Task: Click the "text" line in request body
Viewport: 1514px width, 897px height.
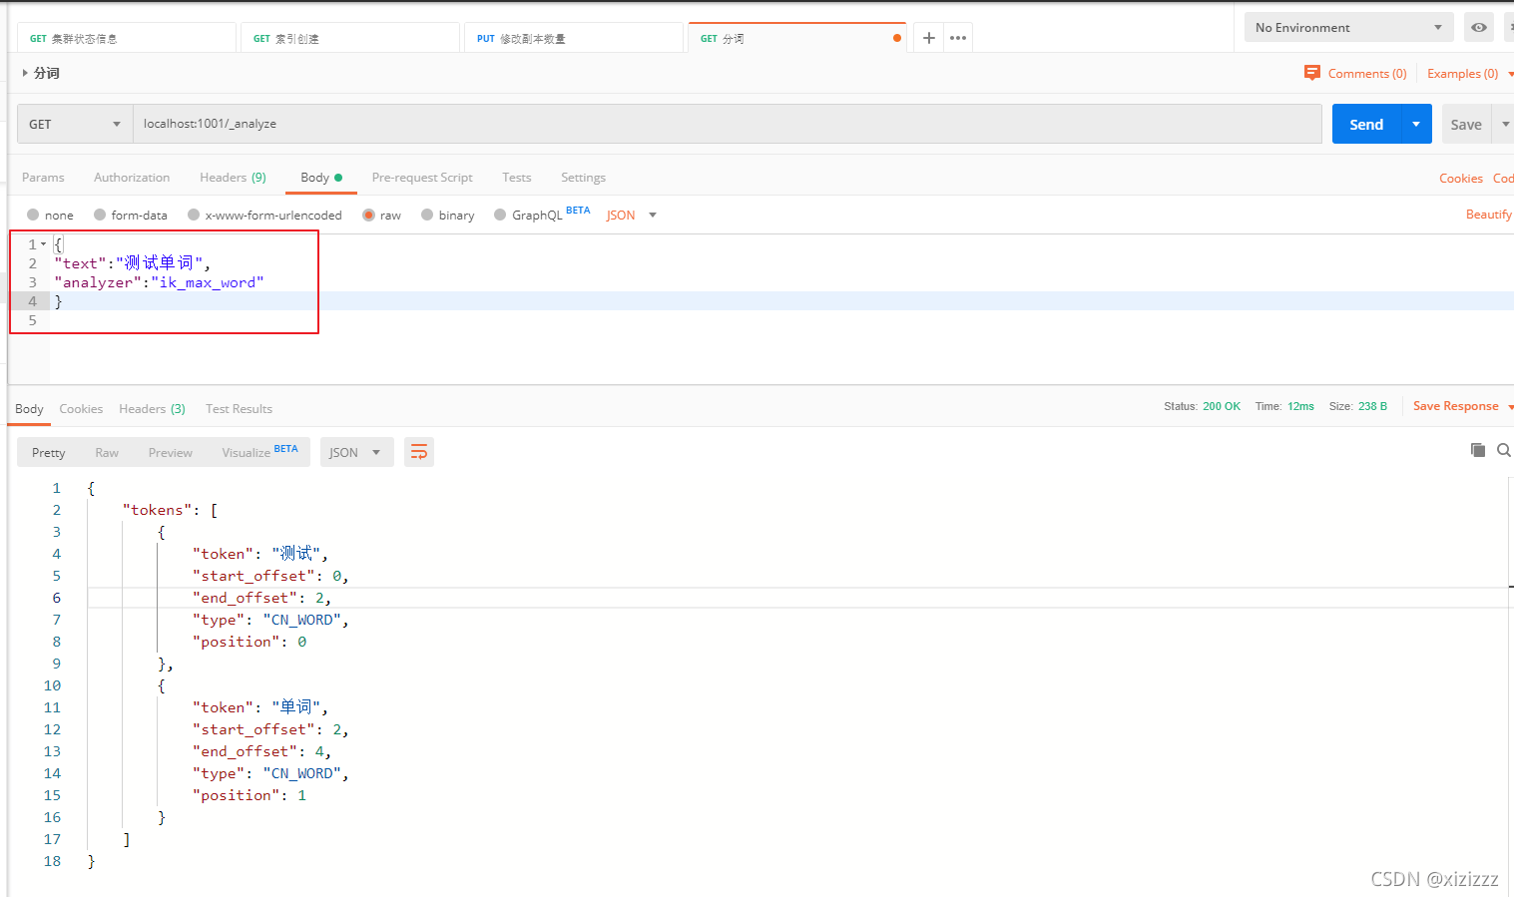Action: (x=133, y=263)
